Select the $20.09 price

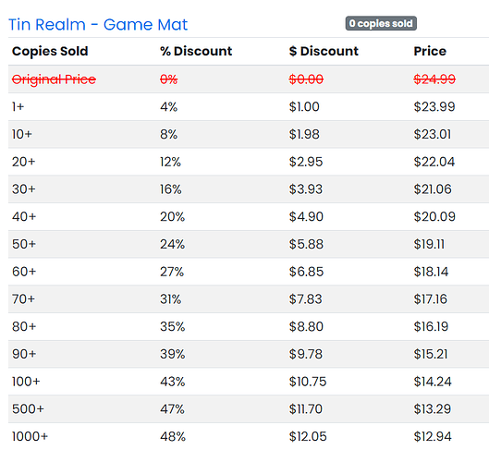pyautogui.click(x=434, y=216)
